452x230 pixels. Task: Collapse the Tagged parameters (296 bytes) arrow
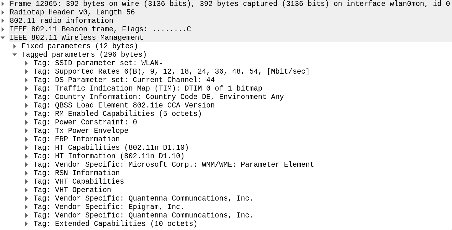coord(15,55)
